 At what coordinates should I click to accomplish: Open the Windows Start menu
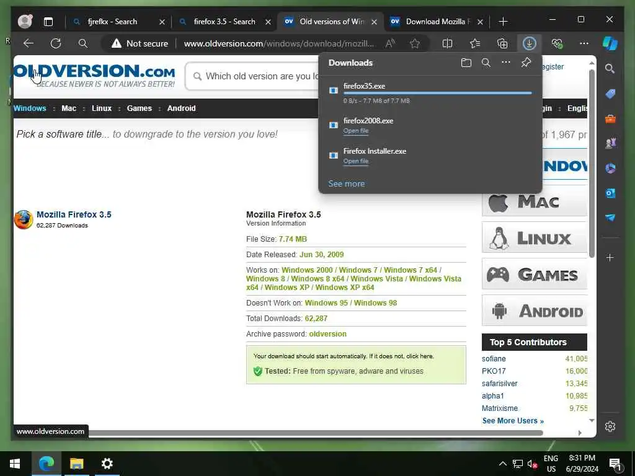15,464
